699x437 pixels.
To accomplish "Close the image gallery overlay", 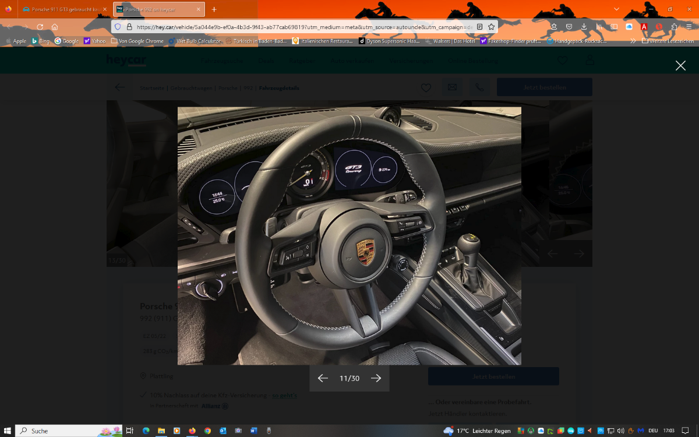I will click(x=680, y=66).
